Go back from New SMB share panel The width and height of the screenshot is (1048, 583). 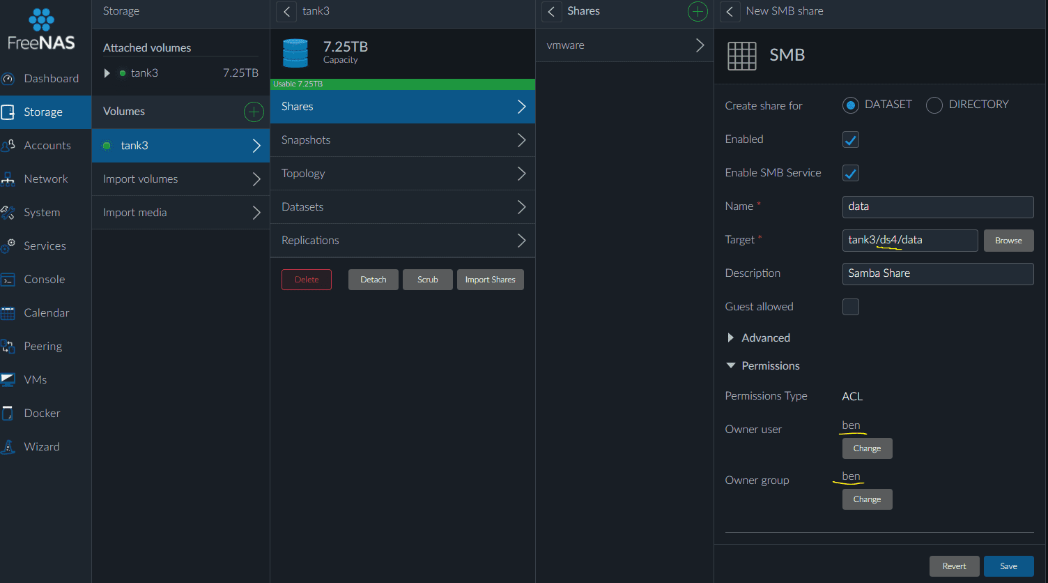pos(730,12)
